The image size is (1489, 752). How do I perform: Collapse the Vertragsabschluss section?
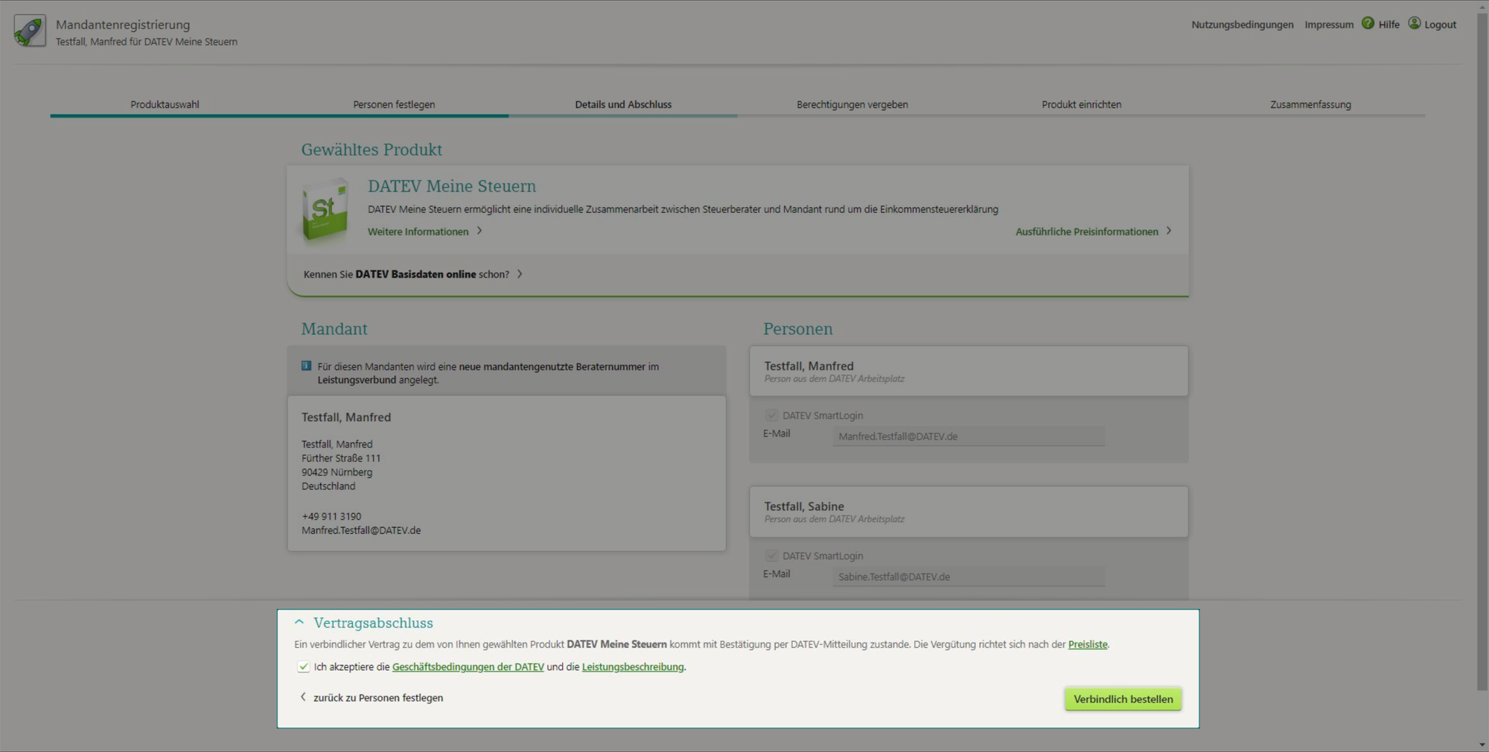coord(299,622)
